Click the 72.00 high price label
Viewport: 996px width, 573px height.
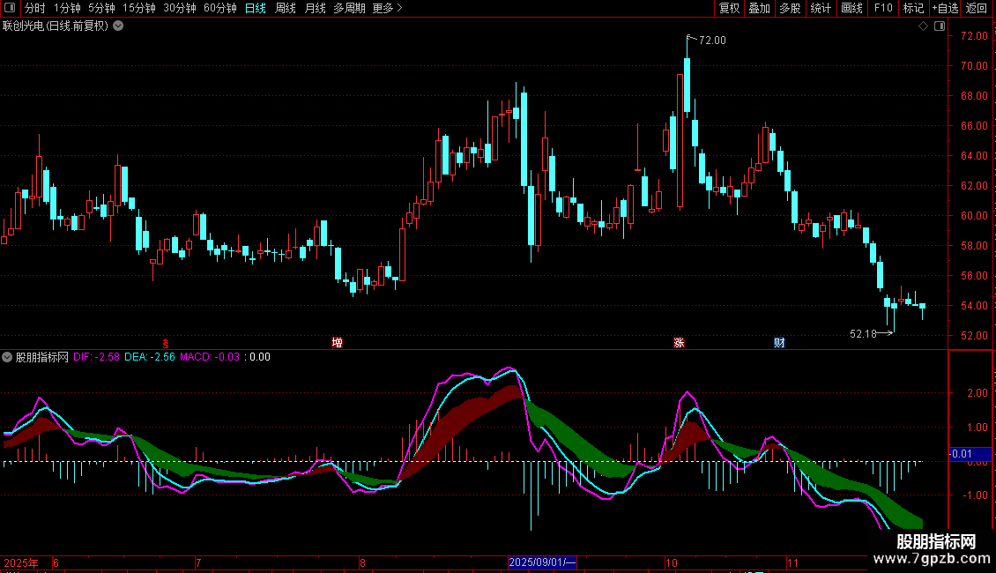(712, 41)
